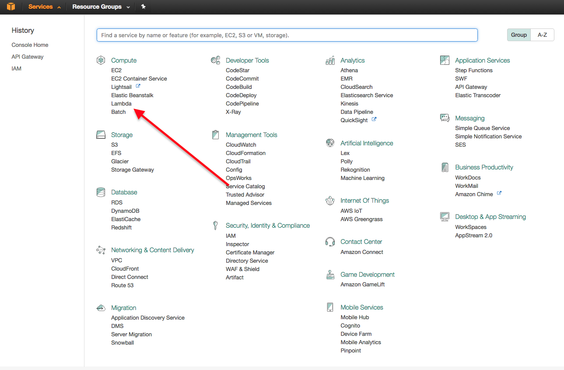The image size is (564, 370).
Task: Open Redshift
Action: 121,228
